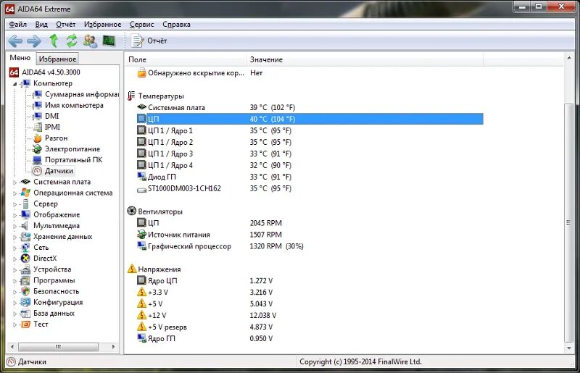The width and height of the screenshot is (580, 373).
Task: Click the Конфигурация tree icon
Action: pos(25,303)
